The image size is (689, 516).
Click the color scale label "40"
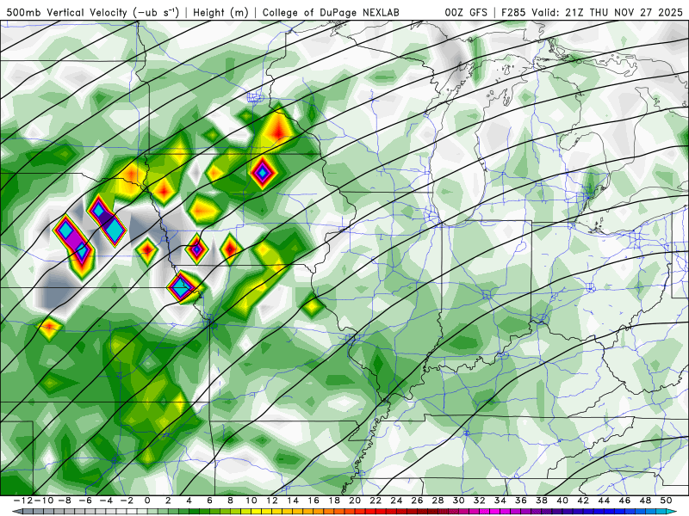click(562, 501)
